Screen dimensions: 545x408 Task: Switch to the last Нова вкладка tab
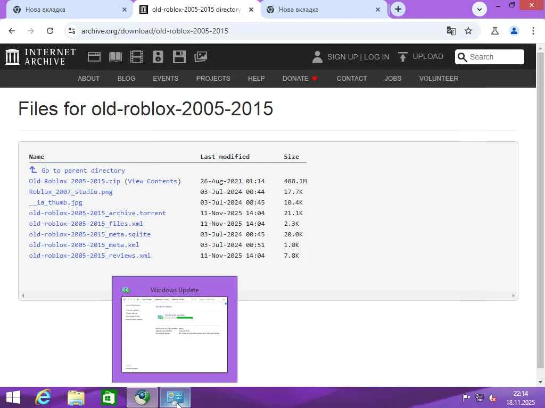(323, 10)
